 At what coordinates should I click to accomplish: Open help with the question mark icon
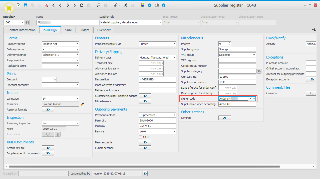[164, 5]
